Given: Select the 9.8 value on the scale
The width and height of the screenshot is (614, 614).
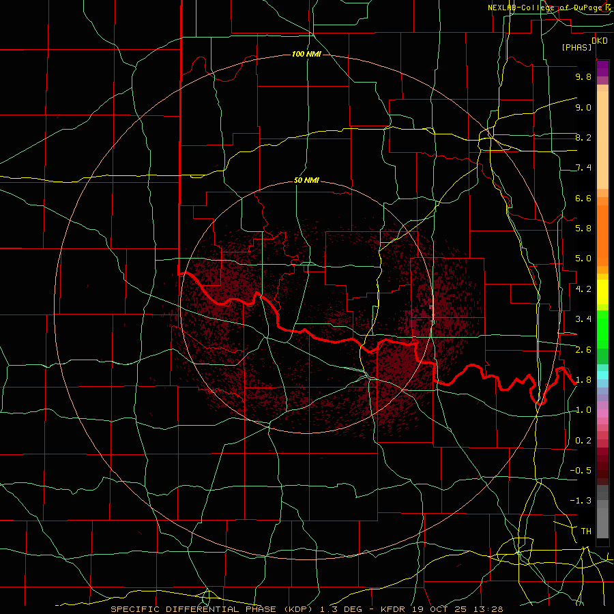Looking at the screenshot, I should click(583, 76).
